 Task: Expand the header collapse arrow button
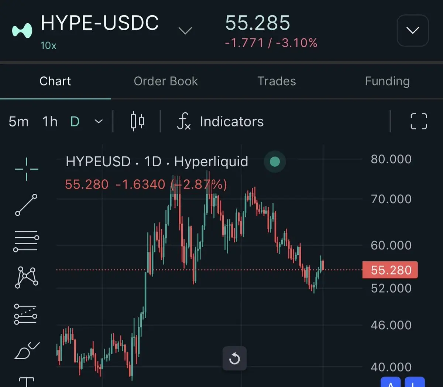[x=413, y=30]
